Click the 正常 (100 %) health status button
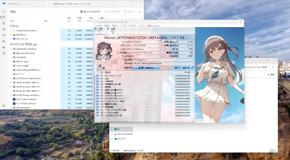The width and height of the screenshot is (290, 160). pos(146,68)
